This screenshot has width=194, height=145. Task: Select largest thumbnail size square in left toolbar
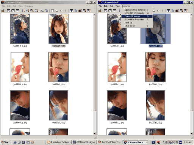[x=52, y=11]
